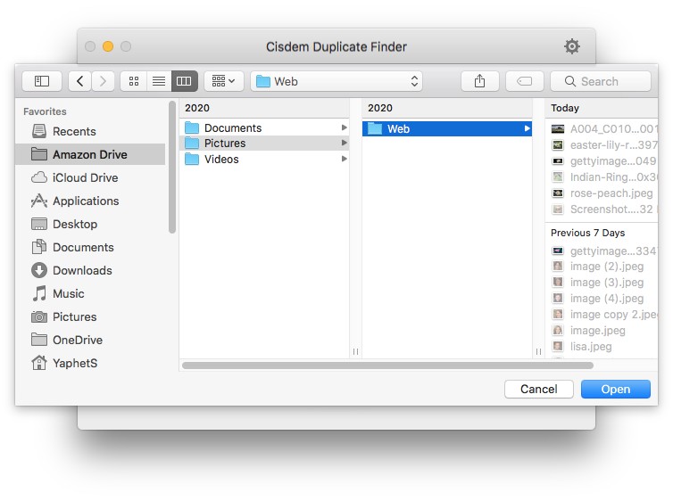The image size is (673, 501).
Task: Select the column view button
Action: pyautogui.click(x=184, y=81)
